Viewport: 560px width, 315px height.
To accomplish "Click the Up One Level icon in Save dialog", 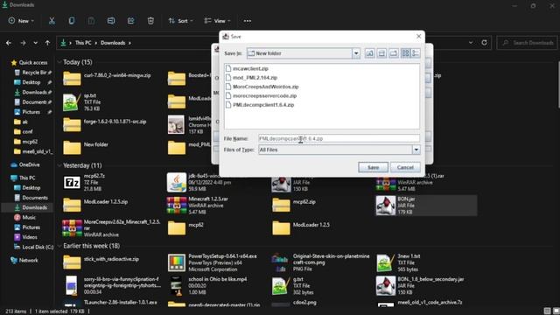I will pos(369,53).
